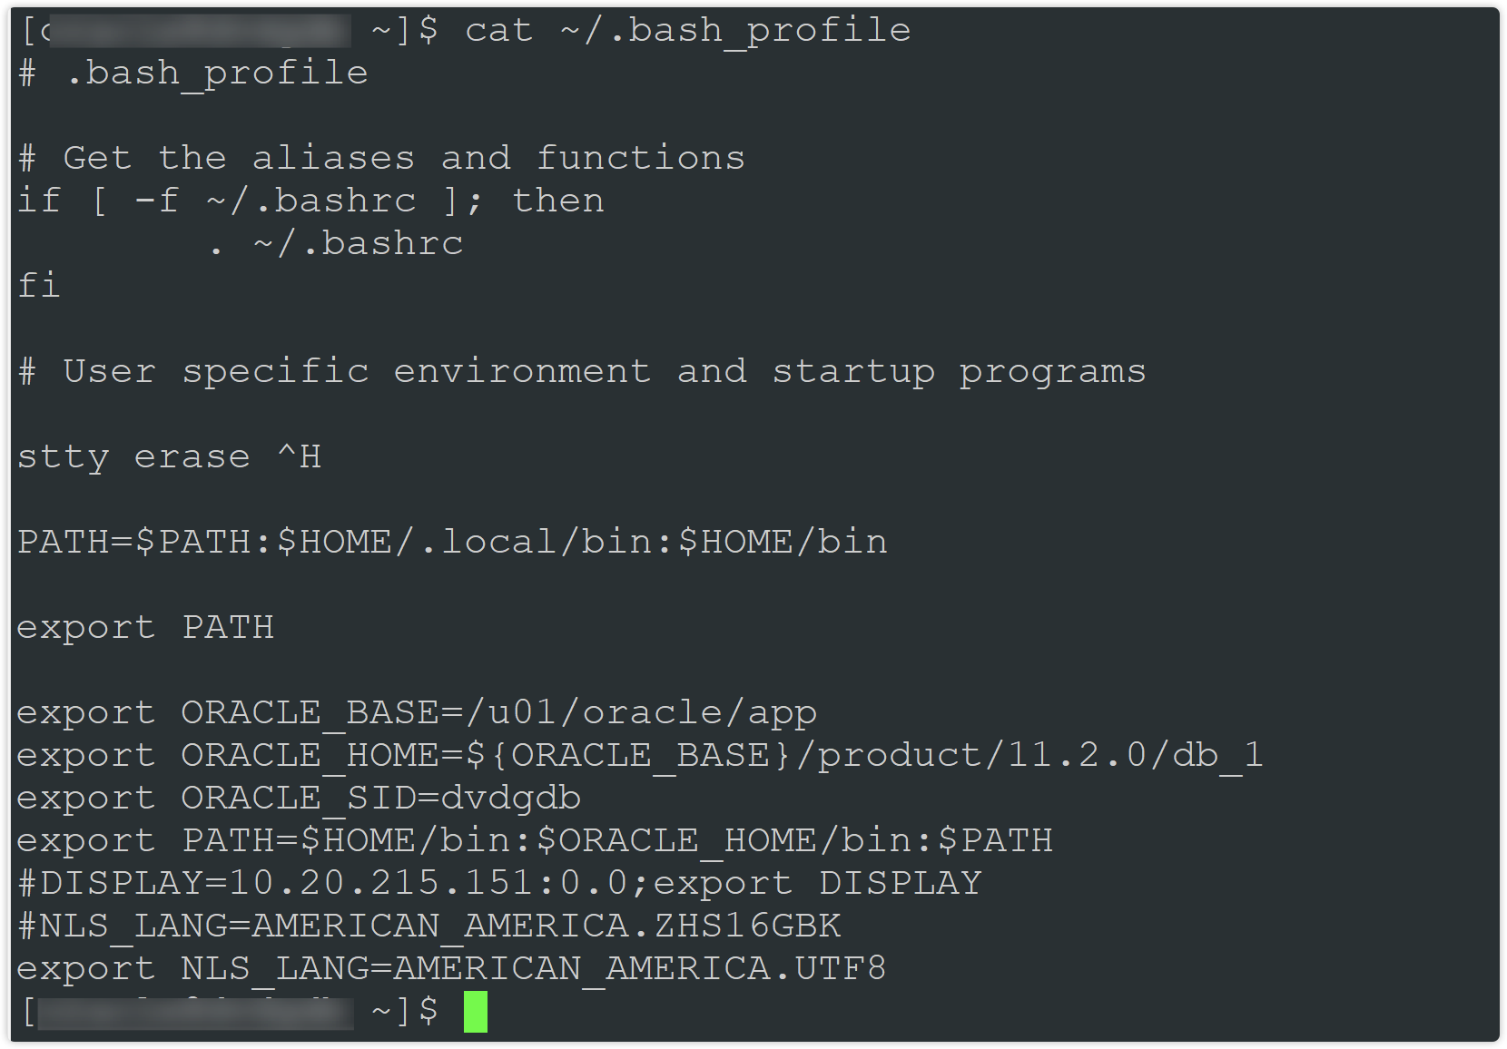The height and width of the screenshot is (1049, 1507).
Task: Click the green terminal cursor block
Action: pyautogui.click(x=475, y=1012)
